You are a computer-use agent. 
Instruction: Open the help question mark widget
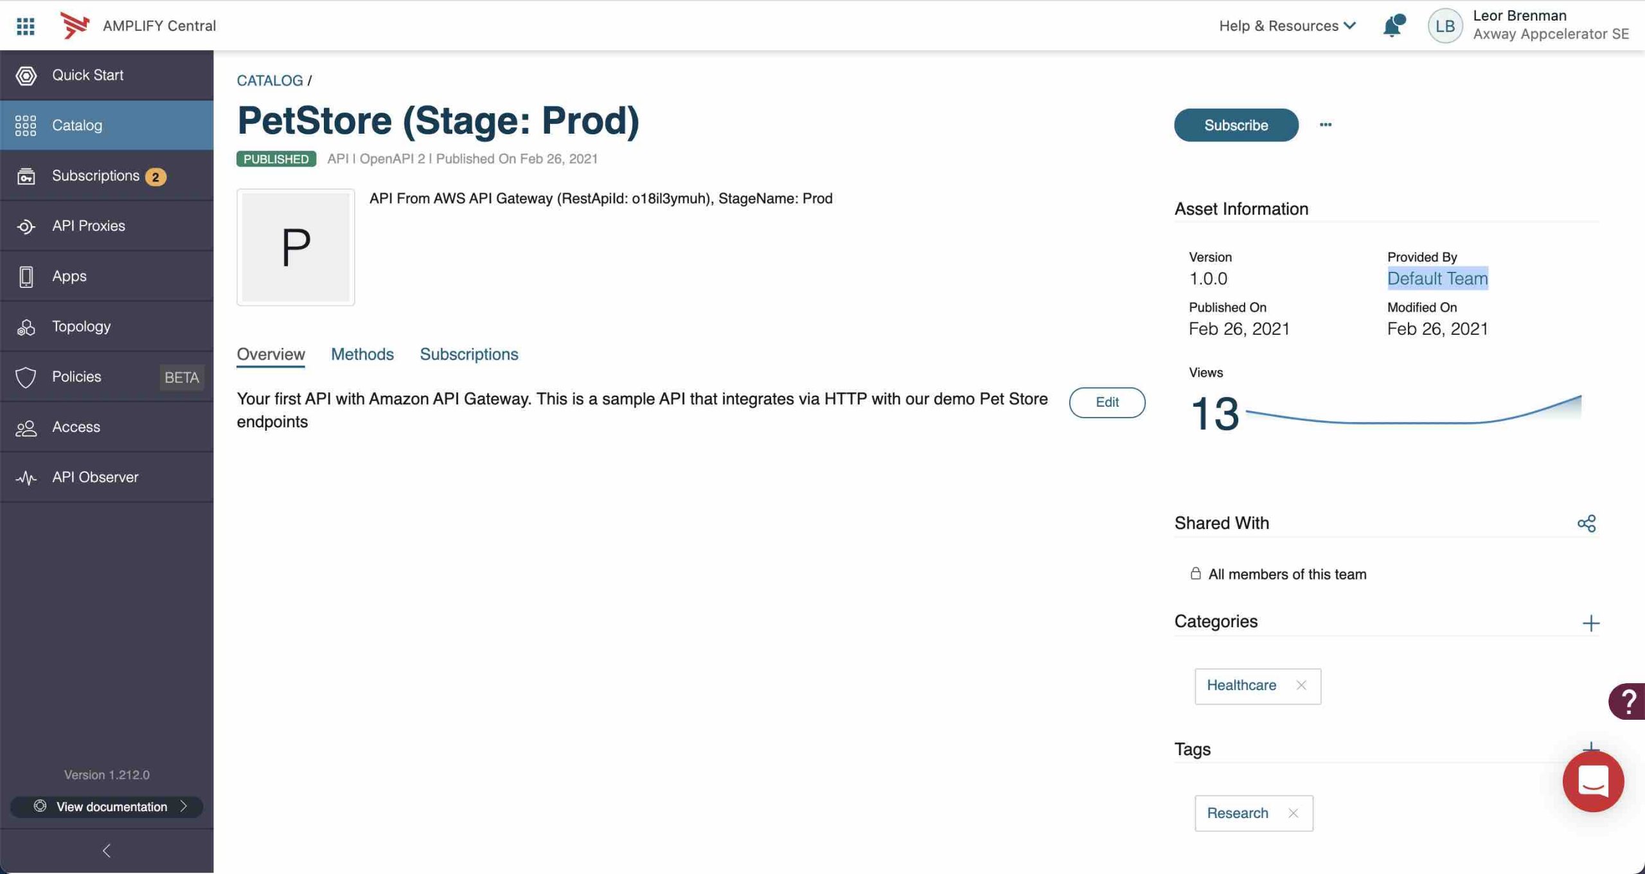[1627, 701]
